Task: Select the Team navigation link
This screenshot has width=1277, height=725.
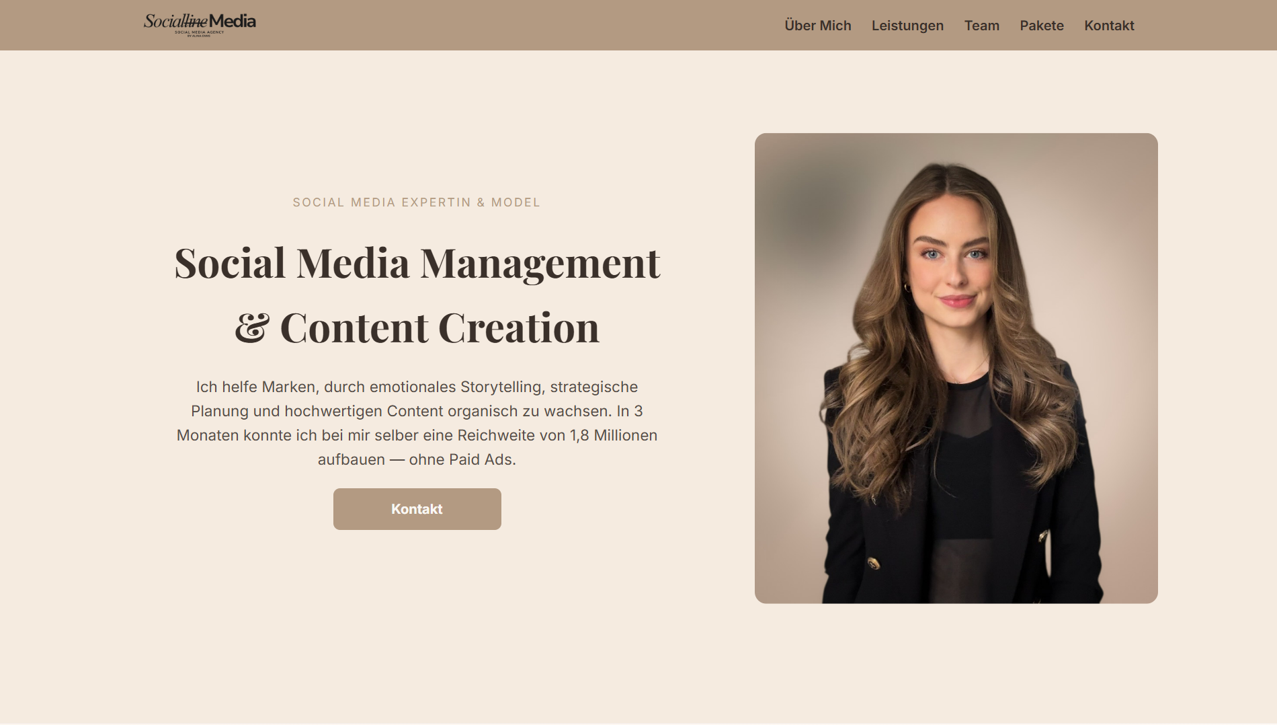Action: point(981,26)
